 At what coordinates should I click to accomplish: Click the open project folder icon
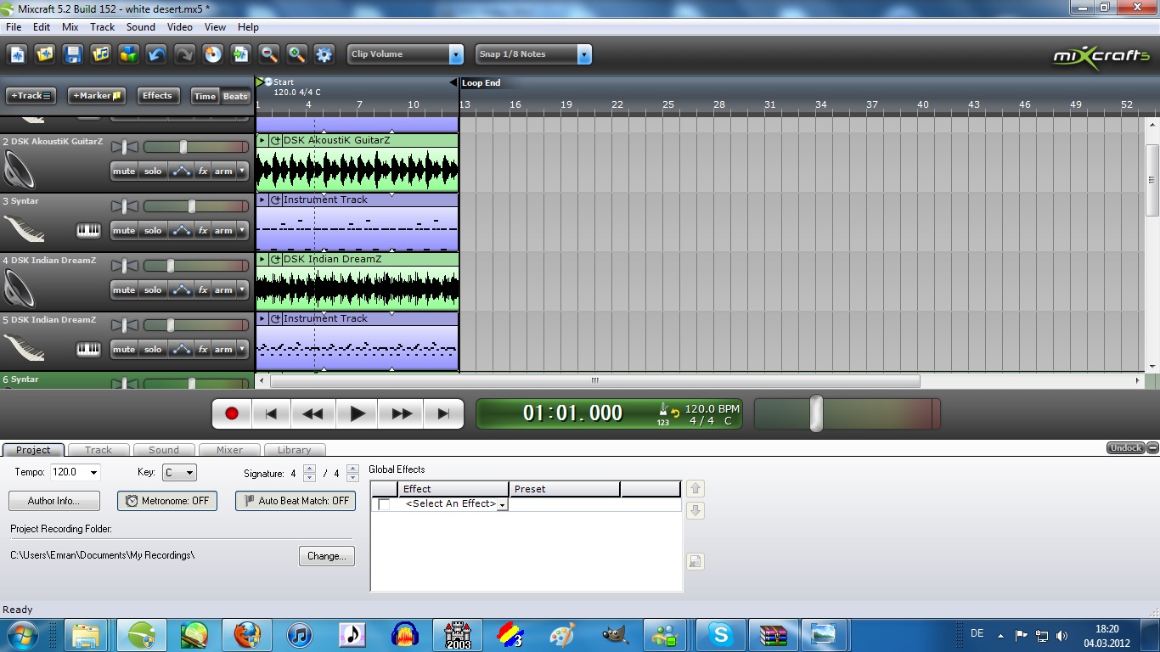tap(46, 54)
